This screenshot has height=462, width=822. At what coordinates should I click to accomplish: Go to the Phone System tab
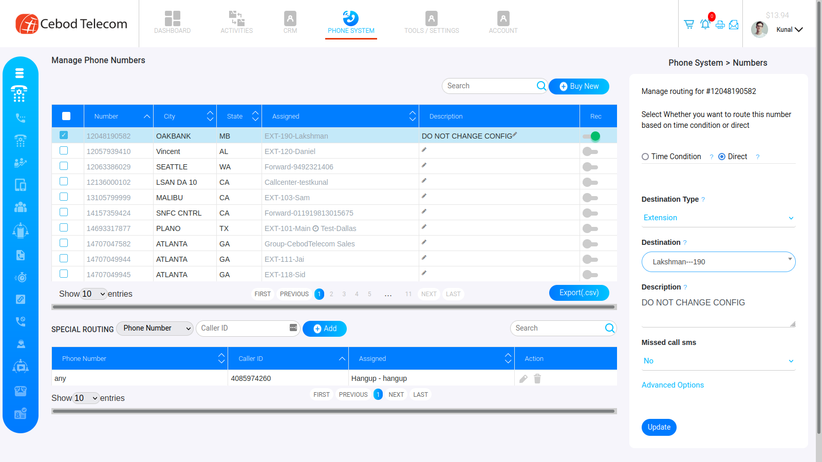click(x=351, y=22)
